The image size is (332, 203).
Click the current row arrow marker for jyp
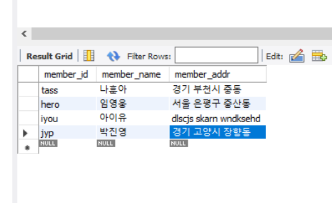click(x=26, y=133)
